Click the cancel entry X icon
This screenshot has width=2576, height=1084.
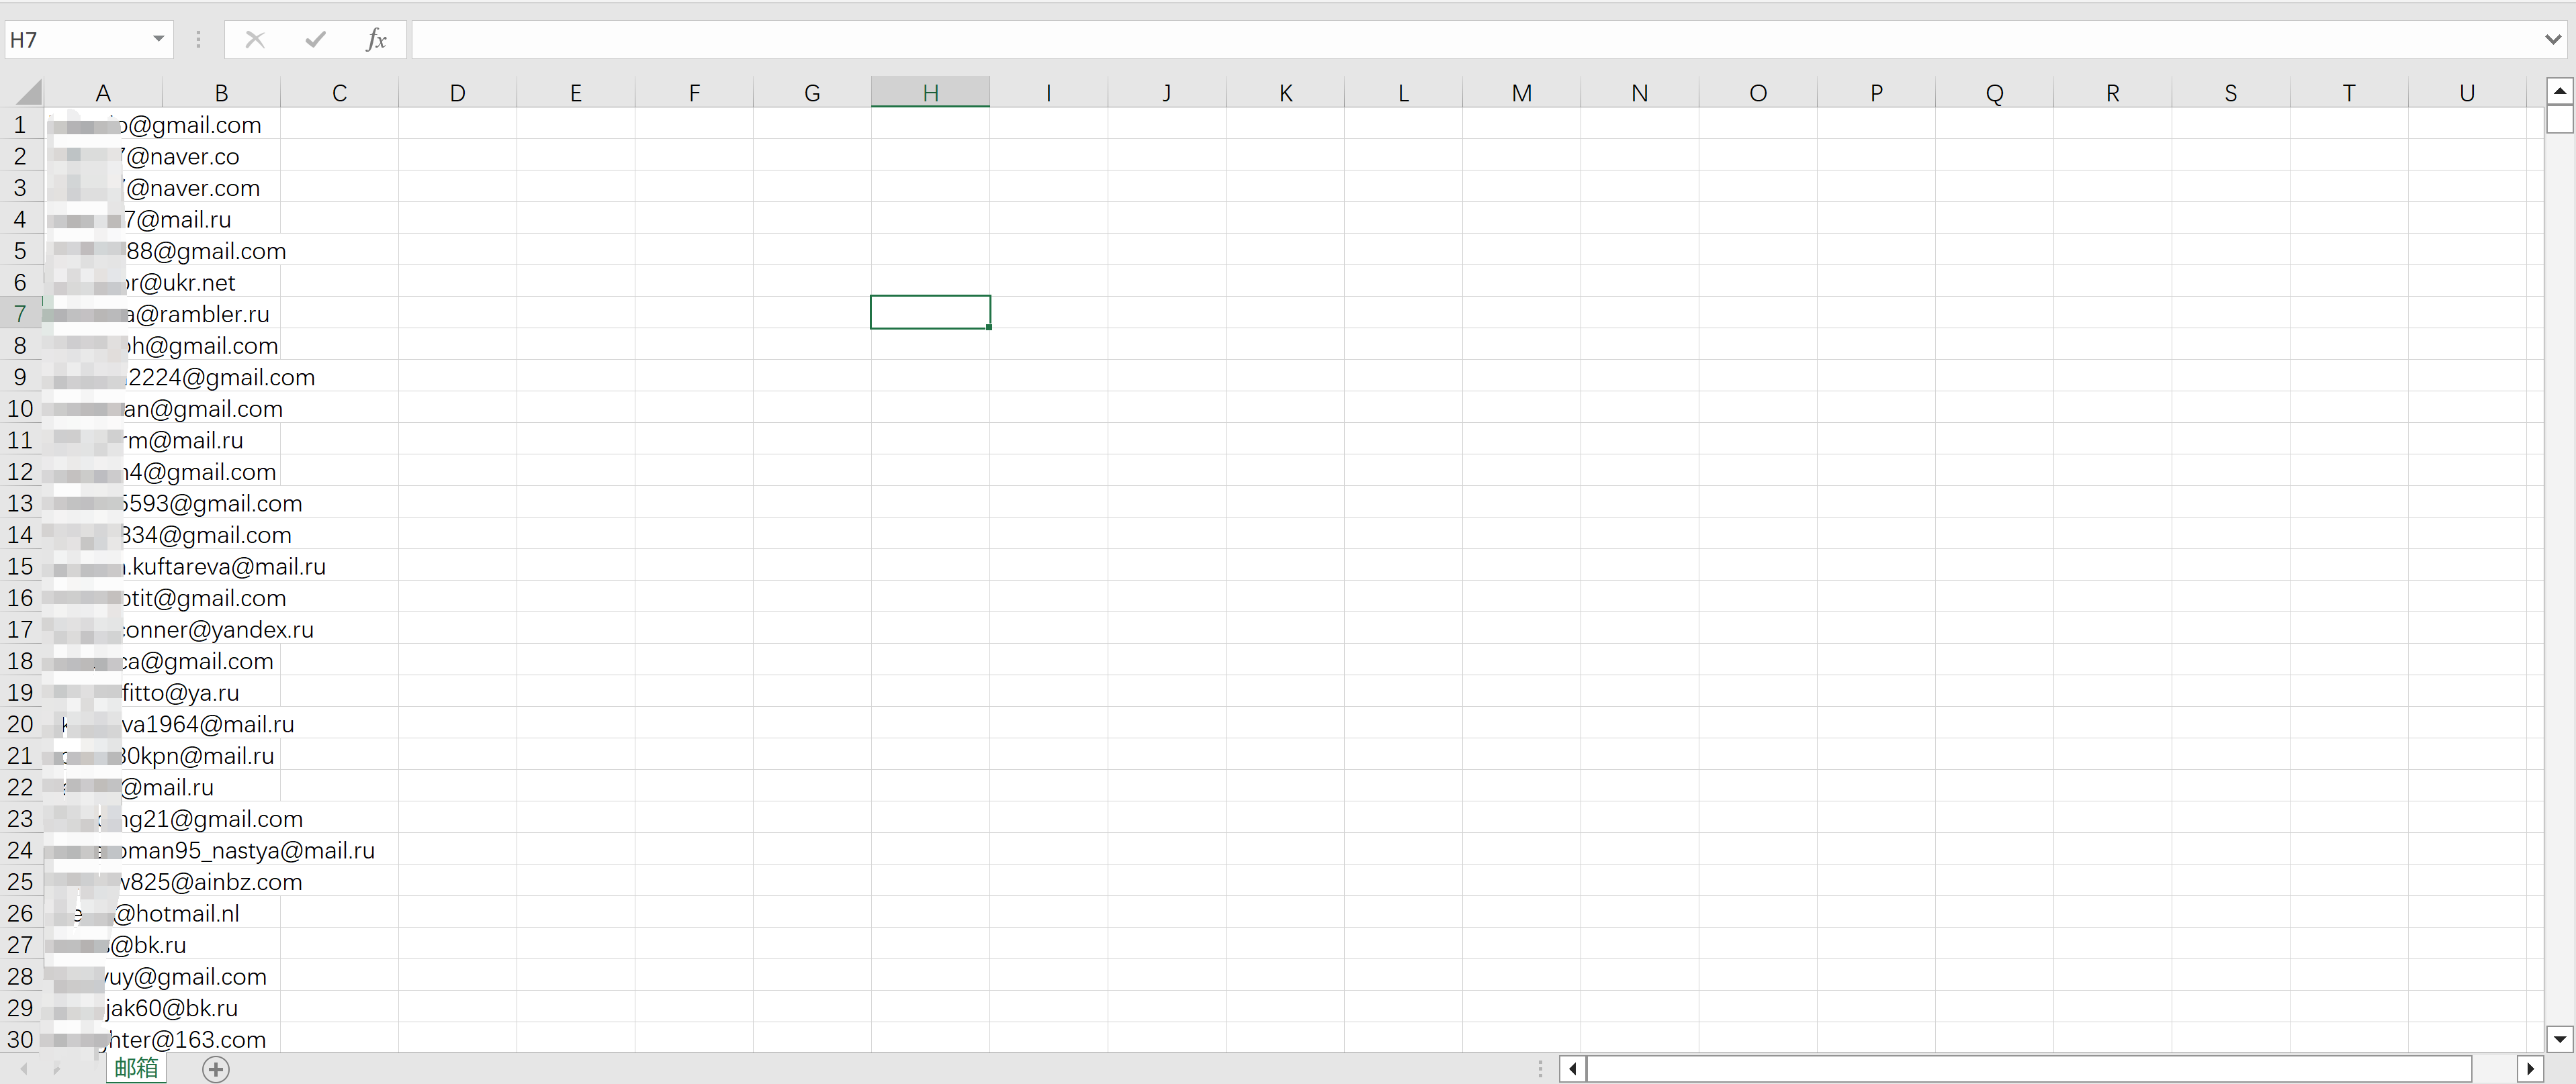point(255,40)
